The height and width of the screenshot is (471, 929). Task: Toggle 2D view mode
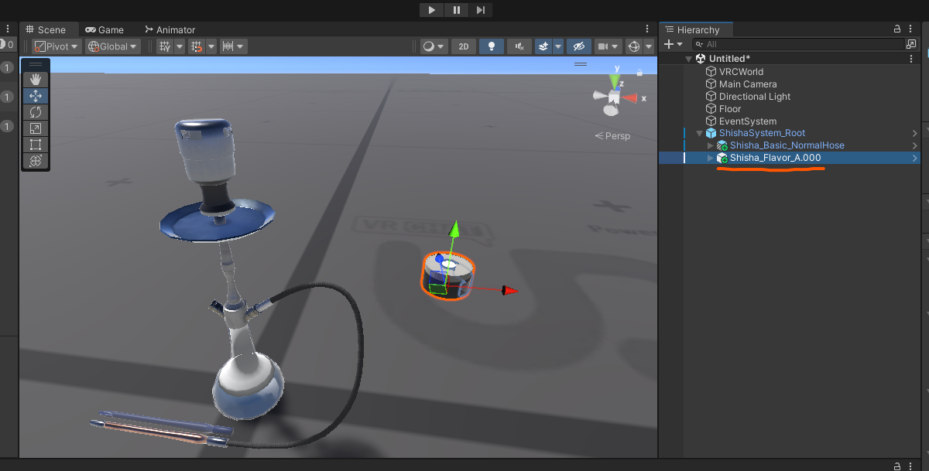point(463,46)
